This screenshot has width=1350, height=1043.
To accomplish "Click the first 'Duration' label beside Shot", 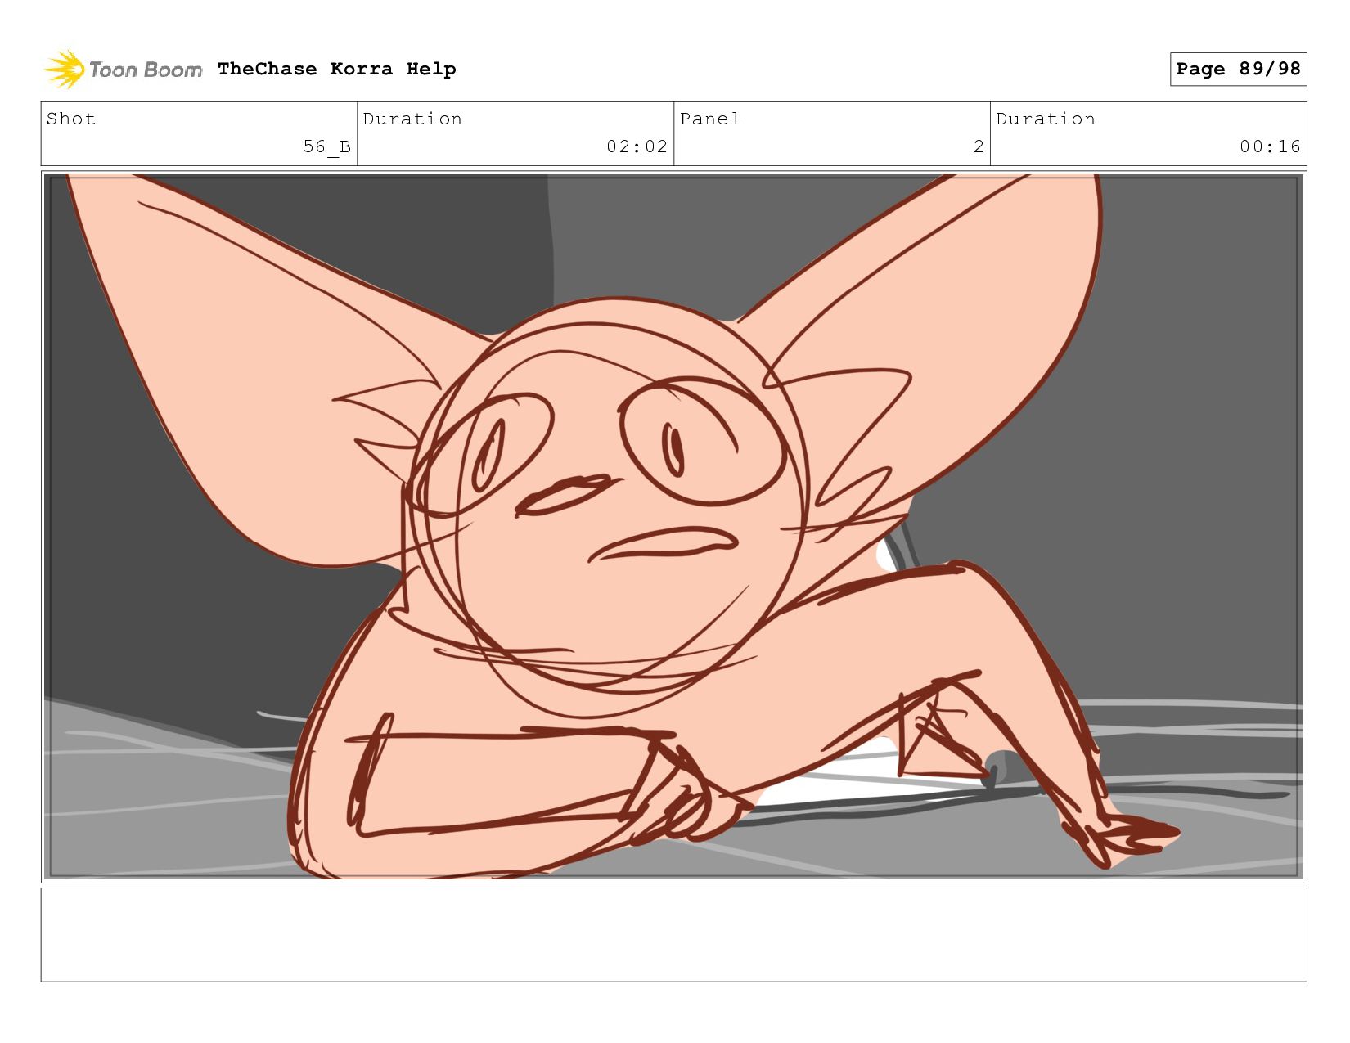I will click(412, 119).
